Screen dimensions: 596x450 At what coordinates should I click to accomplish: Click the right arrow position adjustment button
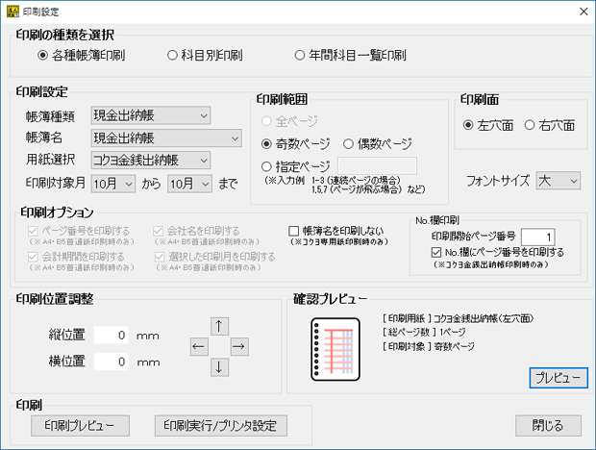pyautogui.click(x=239, y=346)
